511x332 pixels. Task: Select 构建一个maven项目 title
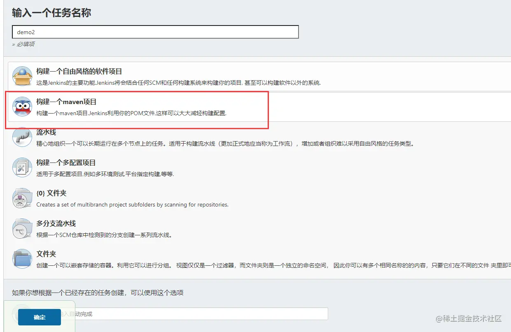tap(66, 102)
